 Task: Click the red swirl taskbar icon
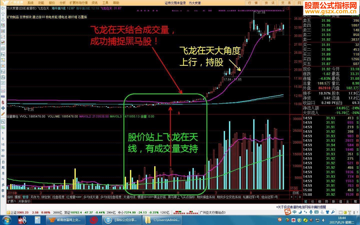pyautogui.click(x=94, y=220)
